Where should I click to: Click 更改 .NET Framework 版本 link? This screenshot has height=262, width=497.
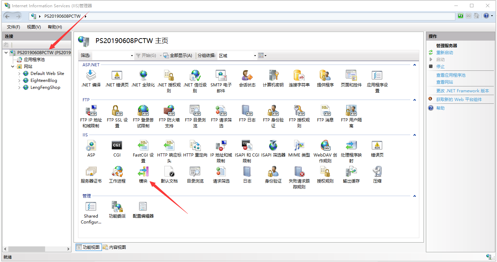click(x=463, y=91)
